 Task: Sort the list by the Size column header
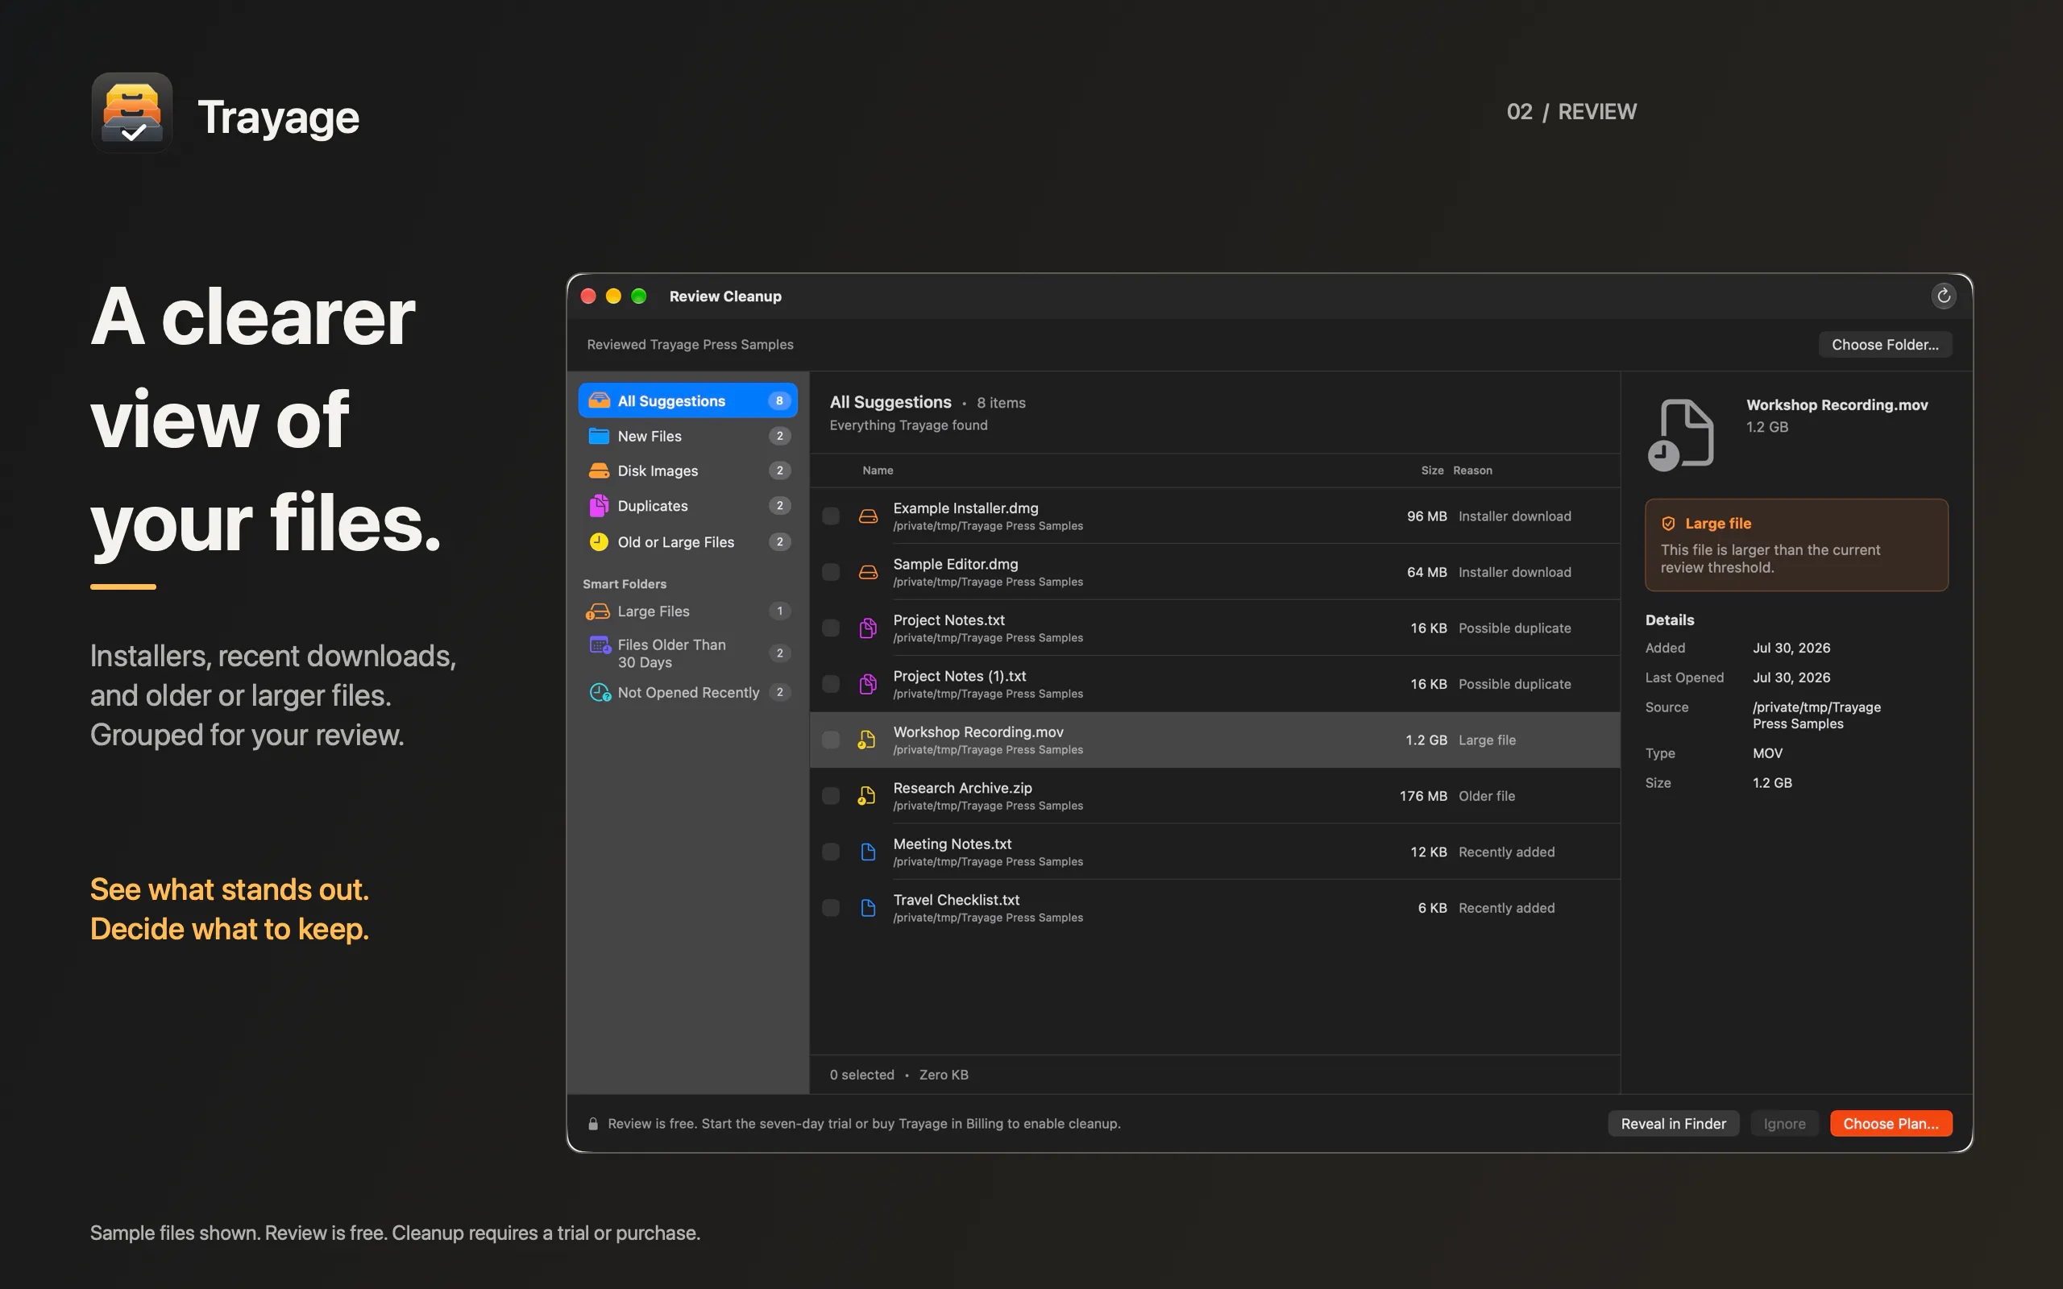click(x=1432, y=470)
